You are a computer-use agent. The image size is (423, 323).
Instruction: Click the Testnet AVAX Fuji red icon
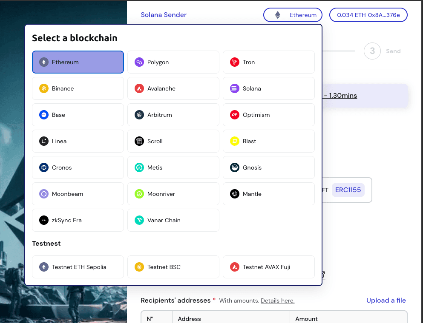pos(235,267)
